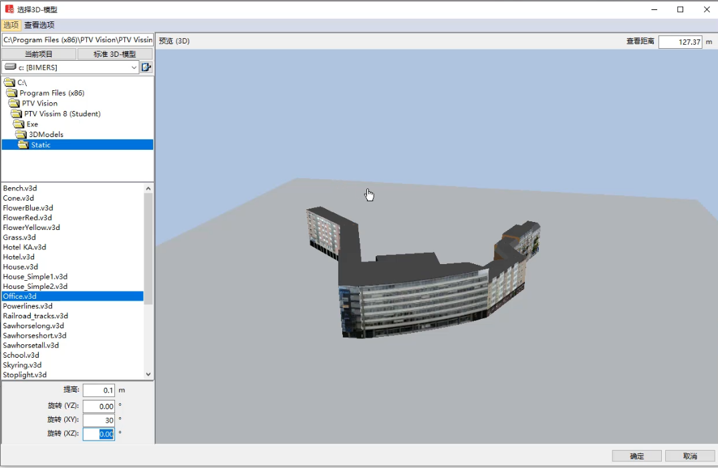Pick Stoplight.v3d from the list

click(25, 374)
